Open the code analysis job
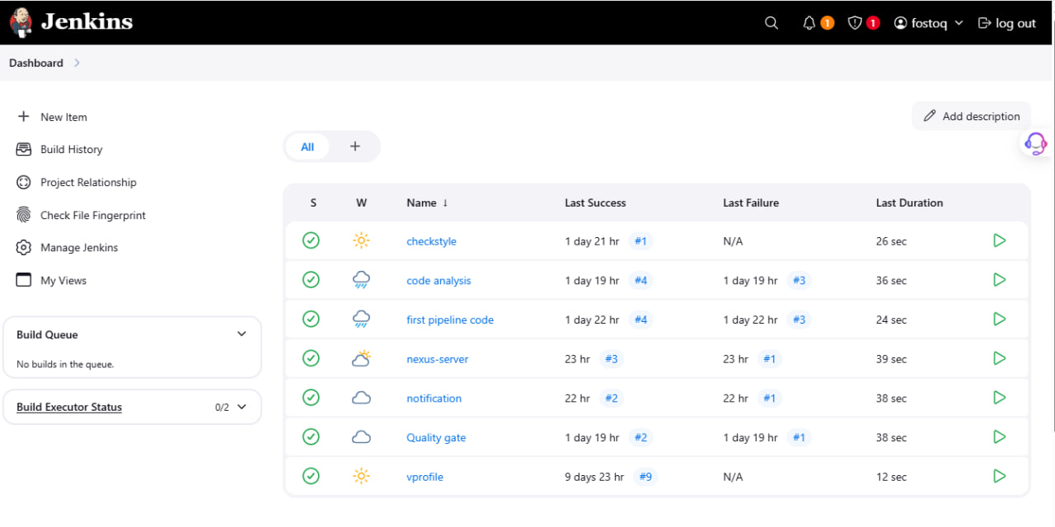The width and height of the screenshot is (1055, 527). (x=438, y=281)
